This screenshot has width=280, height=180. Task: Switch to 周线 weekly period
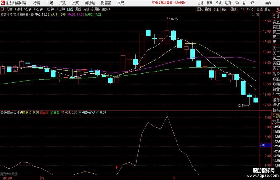pos(78,9)
